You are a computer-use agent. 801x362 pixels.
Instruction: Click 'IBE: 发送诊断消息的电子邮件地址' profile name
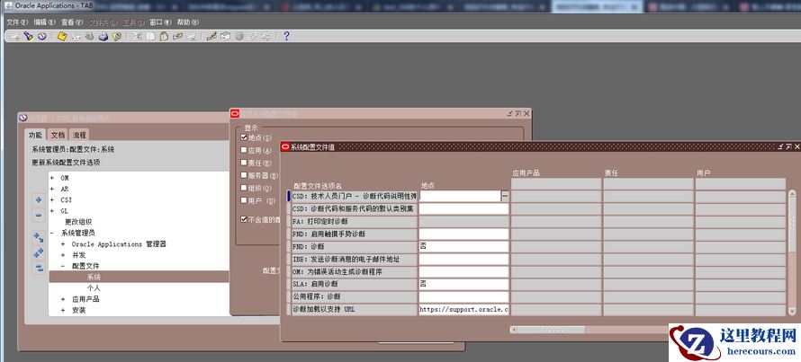(x=354, y=259)
